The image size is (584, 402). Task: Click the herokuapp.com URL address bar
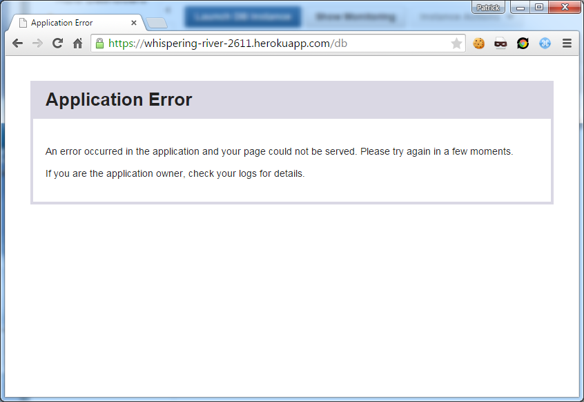(278, 44)
